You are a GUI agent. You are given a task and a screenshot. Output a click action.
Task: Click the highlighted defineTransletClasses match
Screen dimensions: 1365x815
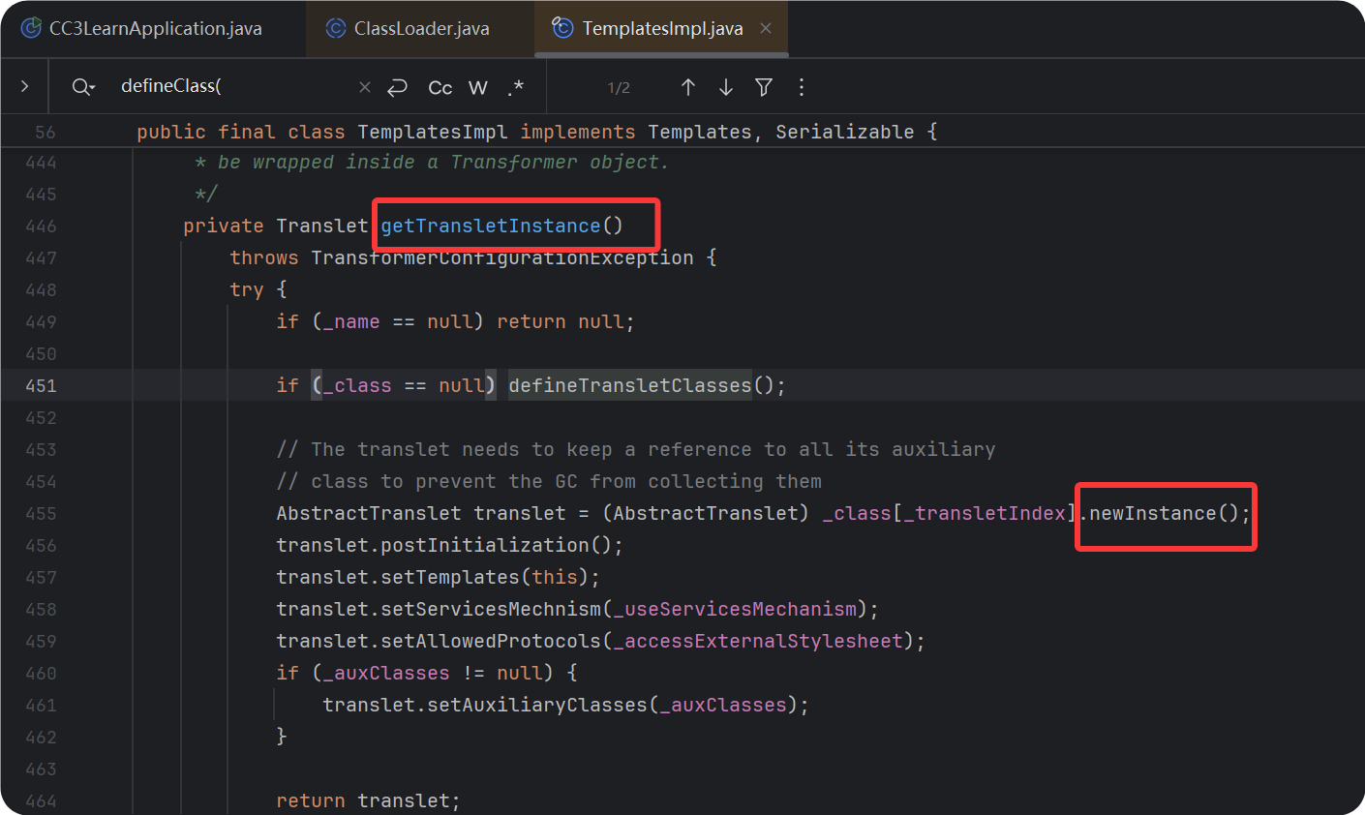point(630,384)
